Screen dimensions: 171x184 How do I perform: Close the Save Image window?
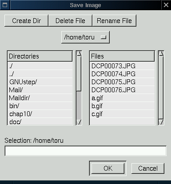(x=166, y=5)
